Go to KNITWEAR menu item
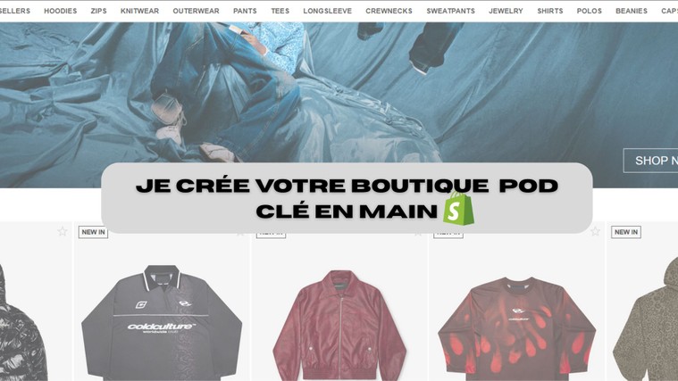Viewport: 678px width, 381px height. point(139,11)
